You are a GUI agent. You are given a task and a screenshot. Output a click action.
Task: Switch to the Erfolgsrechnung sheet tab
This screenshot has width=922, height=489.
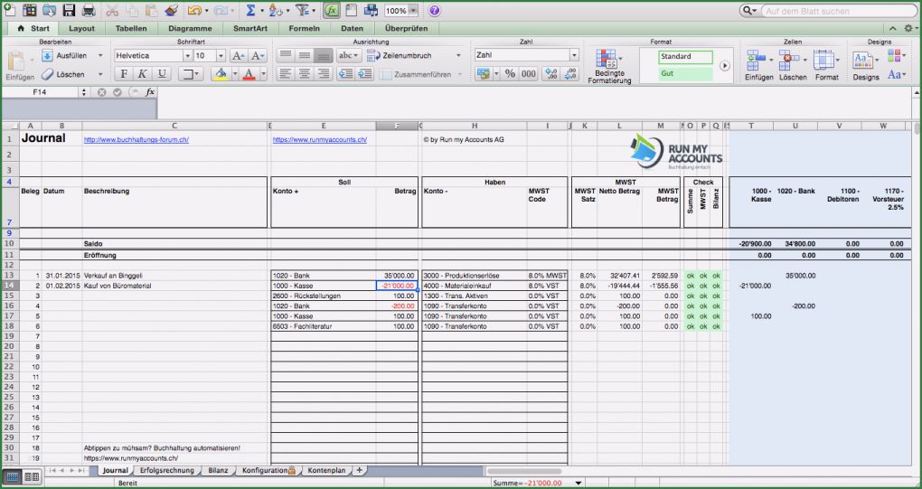(167, 471)
